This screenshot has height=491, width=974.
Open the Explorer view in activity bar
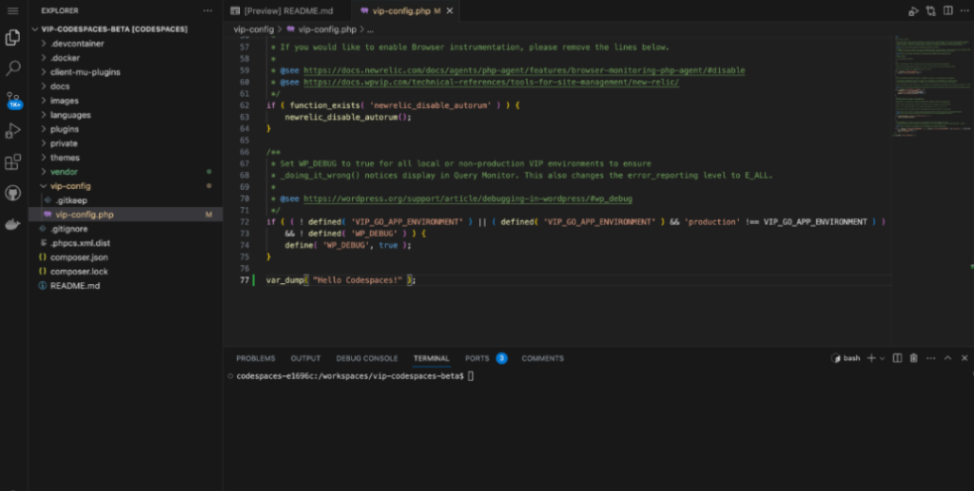coord(12,38)
